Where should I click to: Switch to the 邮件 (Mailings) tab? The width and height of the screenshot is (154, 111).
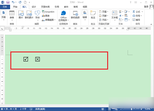click(66, 7)
